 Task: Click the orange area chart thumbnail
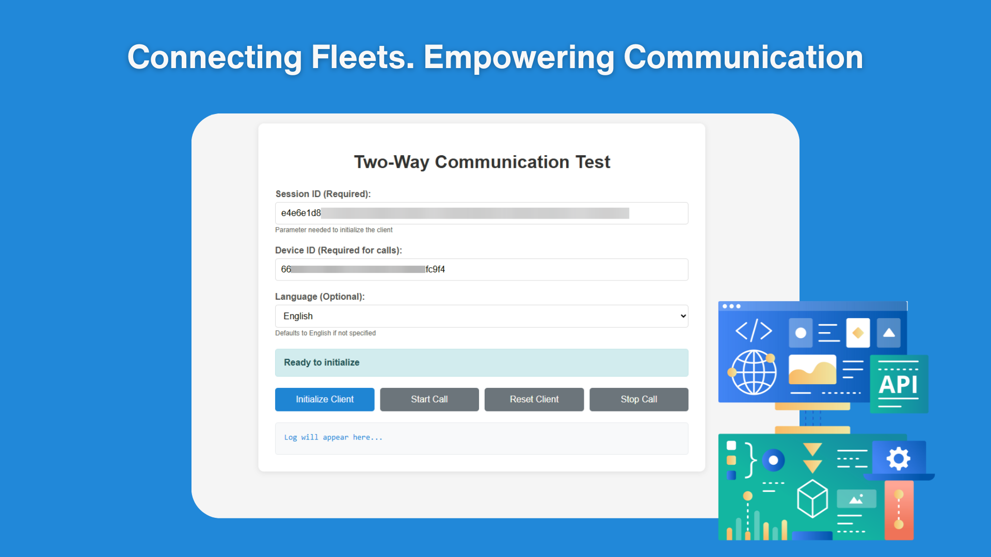coord(812,369)
